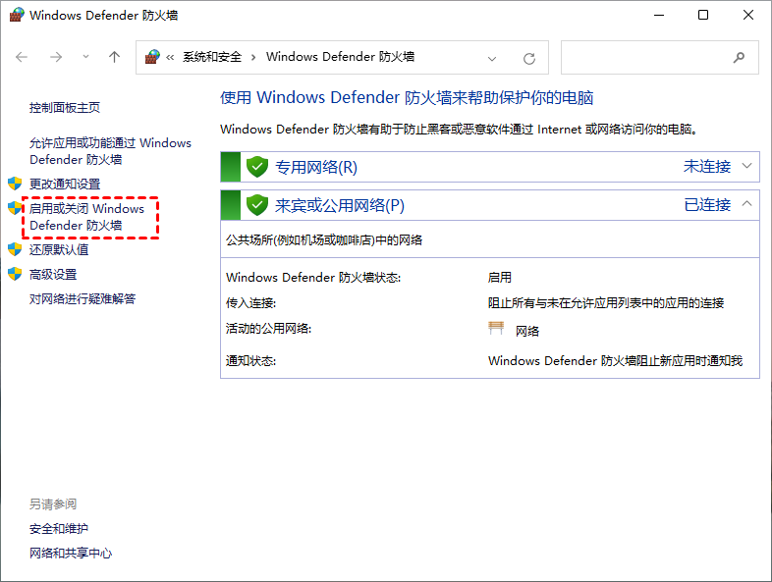Click shield icon beside '还原默认值'
772x582 pixels.
[x=16, y=249]
